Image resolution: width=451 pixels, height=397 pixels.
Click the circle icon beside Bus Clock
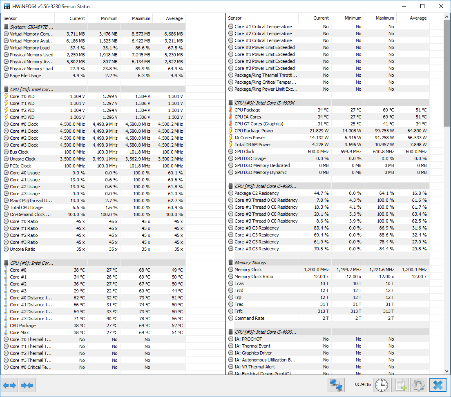coord(6,152)
